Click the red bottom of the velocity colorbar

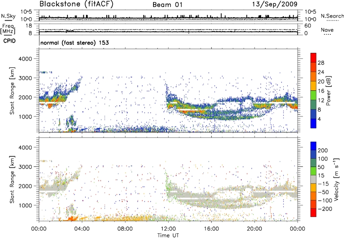click(x=313, y=213)
